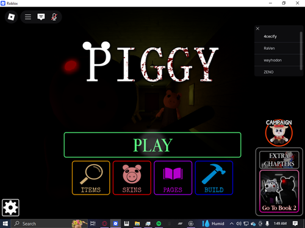The width and height of the screenshot is (305, 228).
Task: Open the Roblox logo menu
Action: pos(11,17)
